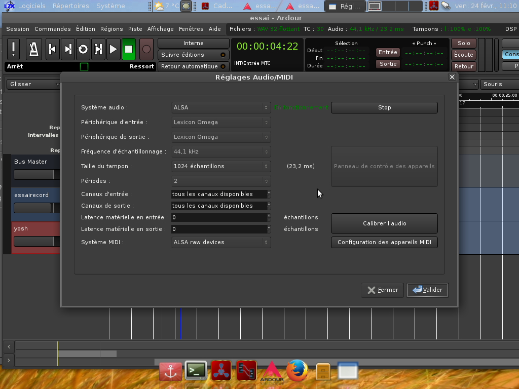Open the Édition menu
This screenshot has height=389, width=519.
pyautogui.click(x=85, y=29)
